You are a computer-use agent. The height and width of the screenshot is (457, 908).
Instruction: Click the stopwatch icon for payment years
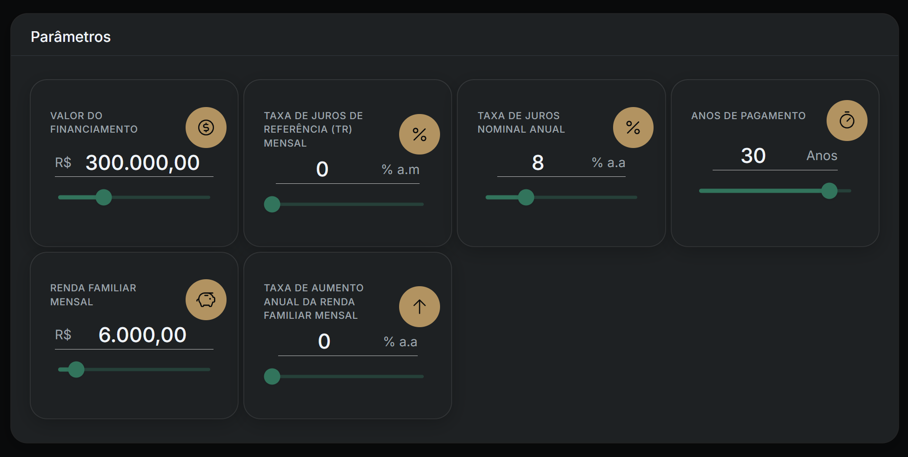coord(847,121)
